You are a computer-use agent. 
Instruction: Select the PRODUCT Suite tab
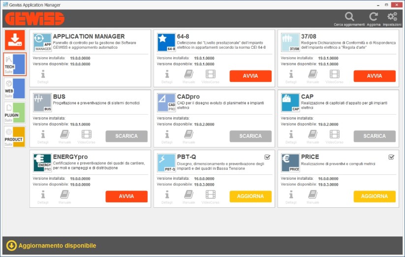pos(15,137)
